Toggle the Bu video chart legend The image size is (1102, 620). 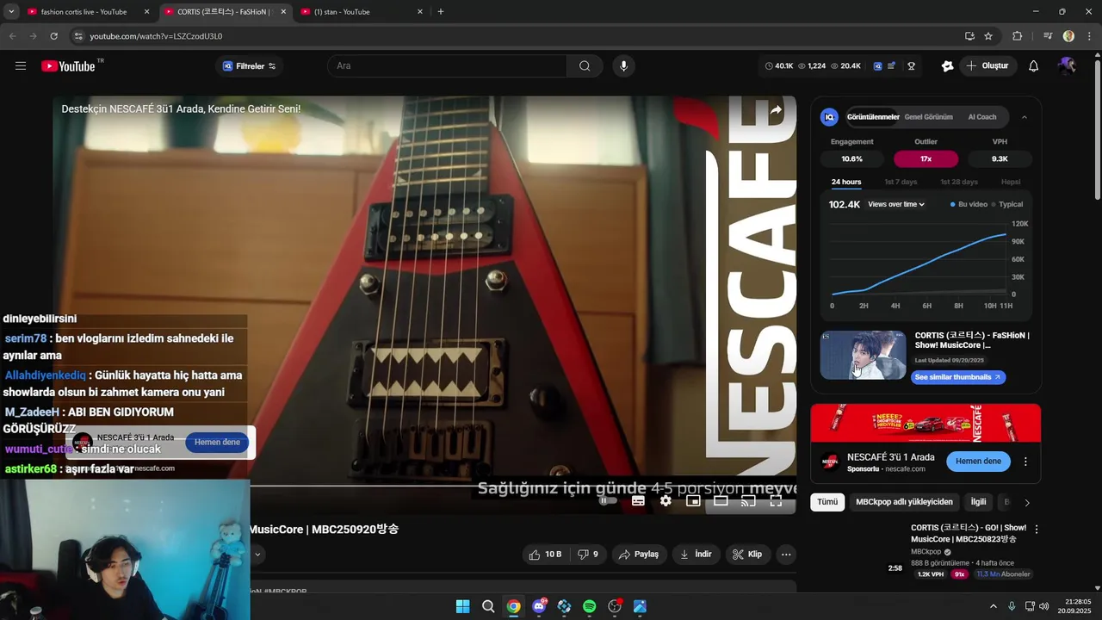969,204
